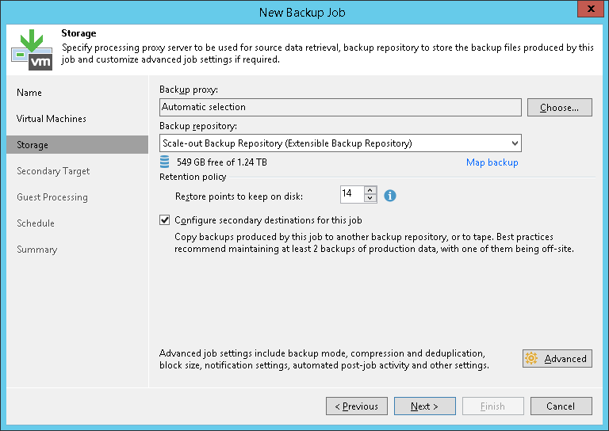
Task: Select the Storage step in the sidebar
Action: click(x=33, y=145)
